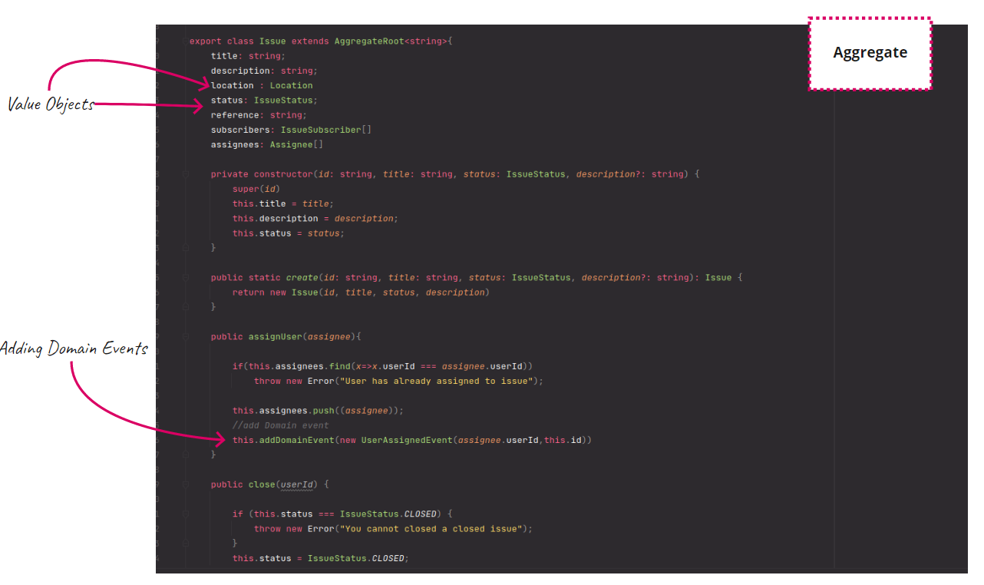Click the "return new Issue" statement
The height and width of the screenshot is (585, 984).
pyautogui.click(x=361, y=292)
